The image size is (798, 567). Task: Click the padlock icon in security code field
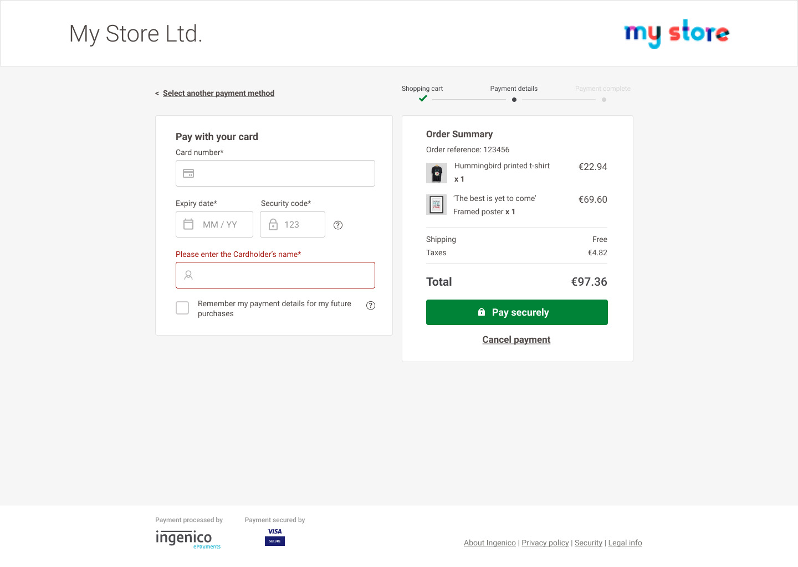click(273, 224)
